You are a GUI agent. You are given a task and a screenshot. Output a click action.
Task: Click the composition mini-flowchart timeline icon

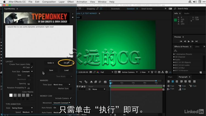pos(80,82)
